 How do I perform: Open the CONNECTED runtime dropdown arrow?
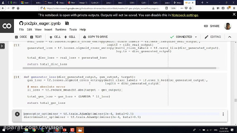click(x=196, y=37)
